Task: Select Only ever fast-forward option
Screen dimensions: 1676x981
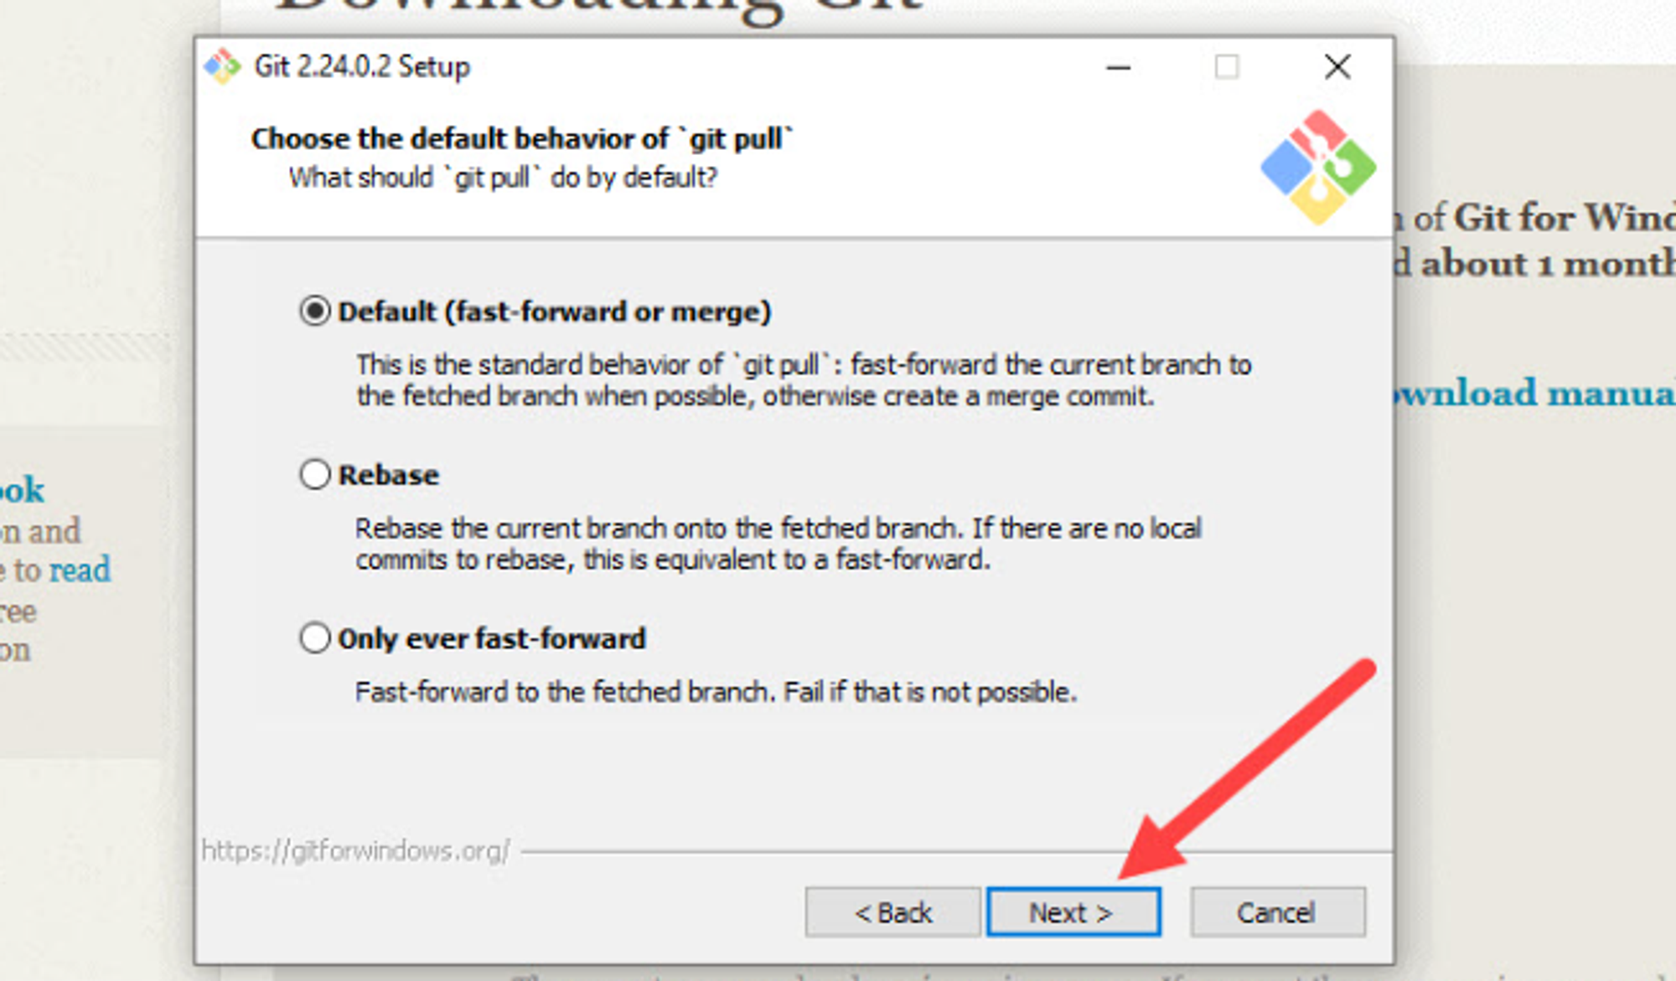Action: 313,638
